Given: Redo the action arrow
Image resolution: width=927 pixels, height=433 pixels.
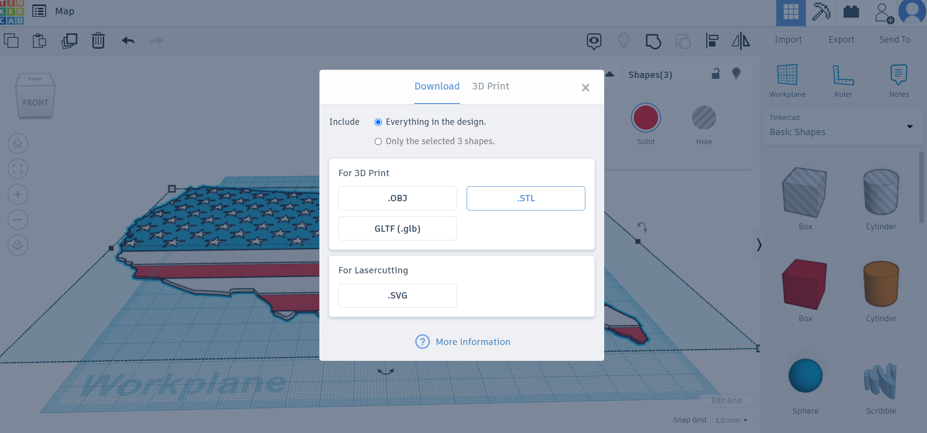Looking at the screenshot, I should tap(157, 41).
